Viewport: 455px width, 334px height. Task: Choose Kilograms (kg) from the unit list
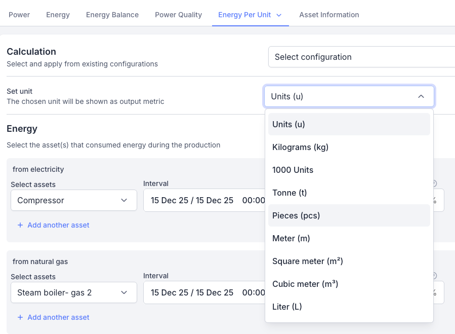(300, 147)
